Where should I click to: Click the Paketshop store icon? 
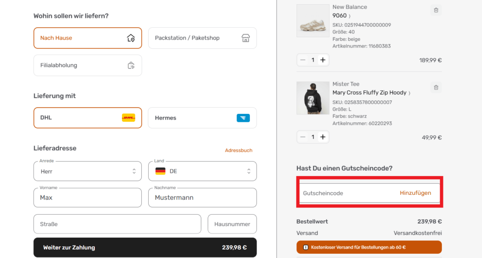[246, 38]
